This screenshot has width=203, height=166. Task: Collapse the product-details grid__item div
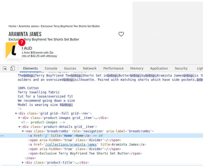(x=19, y=127)
